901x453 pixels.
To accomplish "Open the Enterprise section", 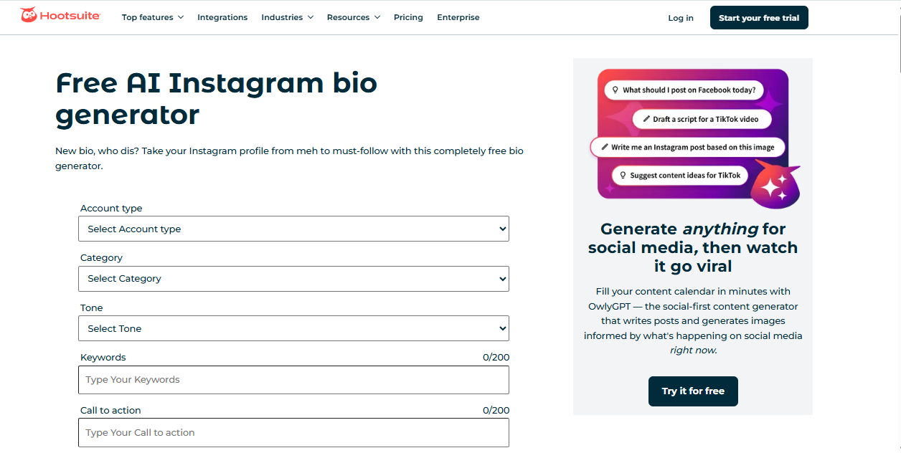I will pos(458,17).
